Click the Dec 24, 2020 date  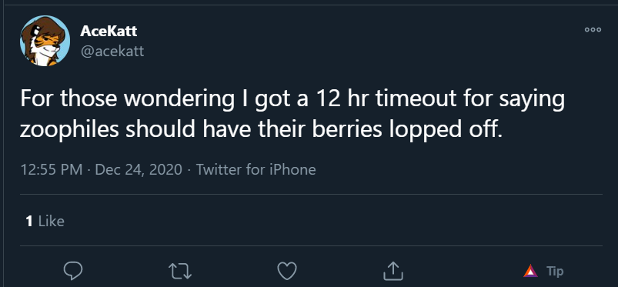pos(139,170)
